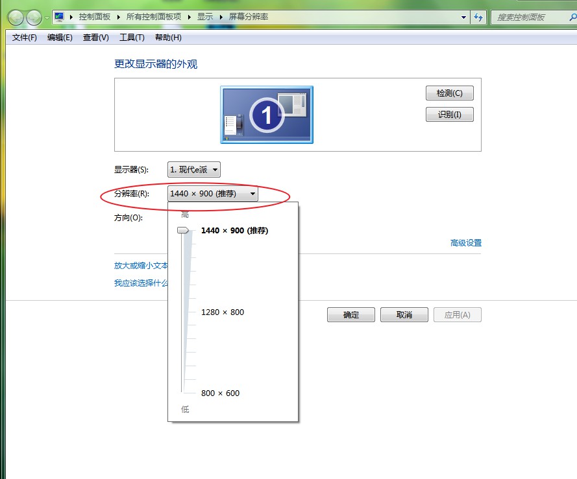Open the address bar history dropdown
Viewport: 577px width, 479px height.
[463, 17]
